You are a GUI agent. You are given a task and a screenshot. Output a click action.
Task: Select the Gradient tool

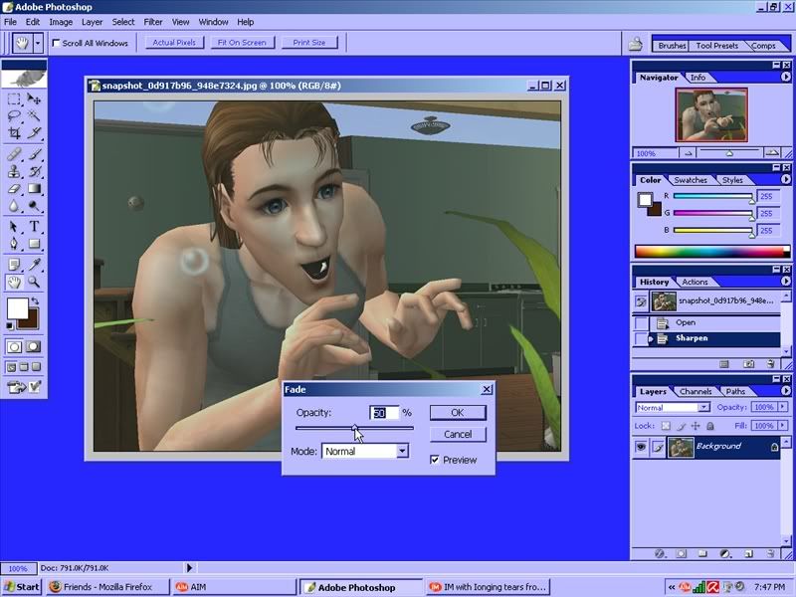34,189
